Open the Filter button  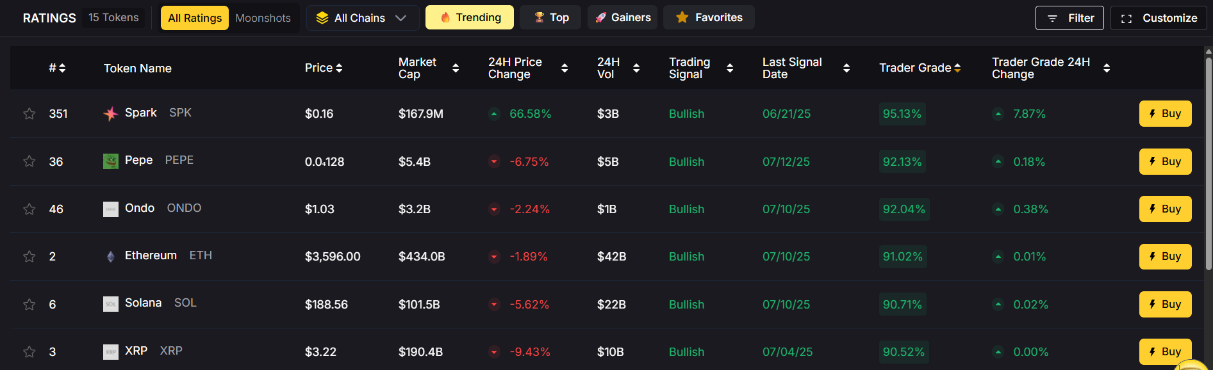pyautogui.click(x=1069, y=18)
